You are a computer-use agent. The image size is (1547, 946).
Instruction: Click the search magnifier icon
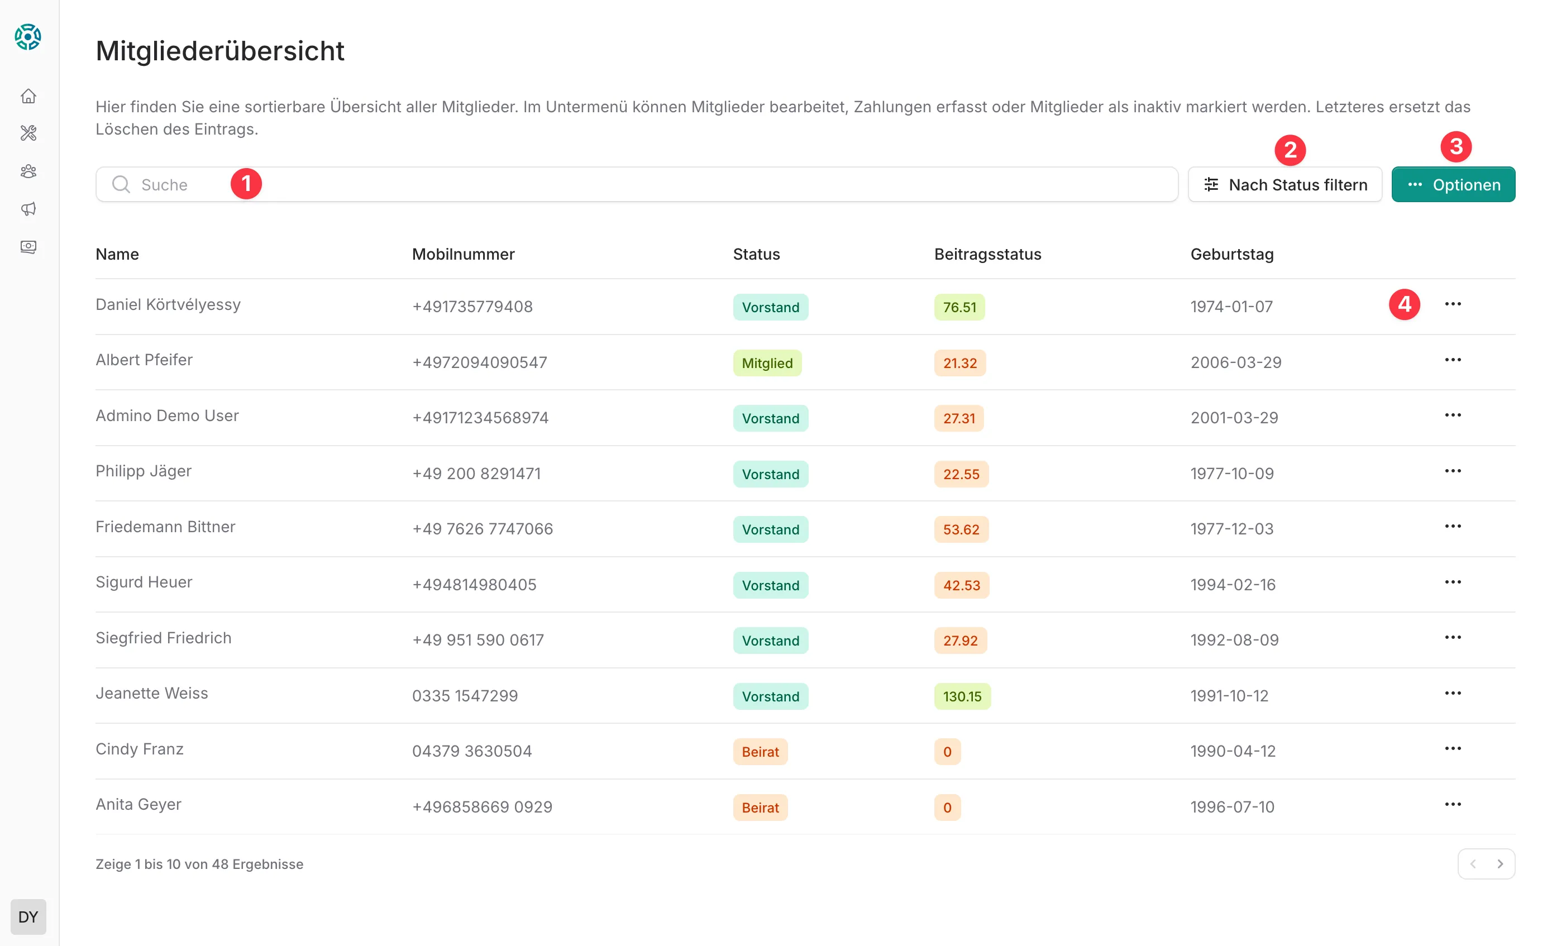[121, 184]
